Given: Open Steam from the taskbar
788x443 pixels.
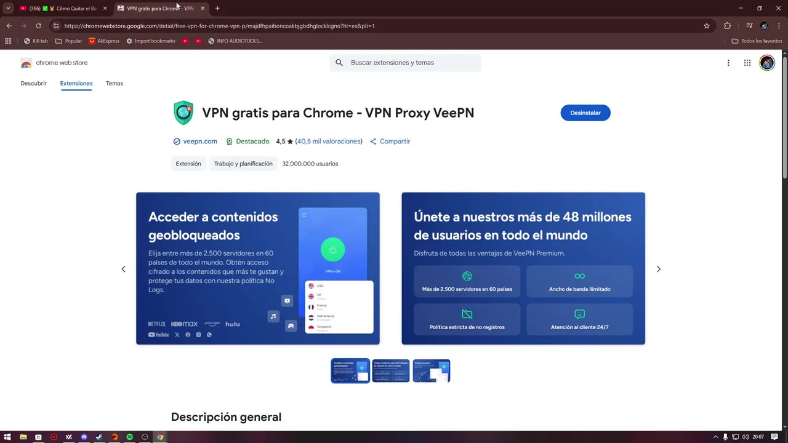Looking at the screenshot, I should [x=99, y=437].
